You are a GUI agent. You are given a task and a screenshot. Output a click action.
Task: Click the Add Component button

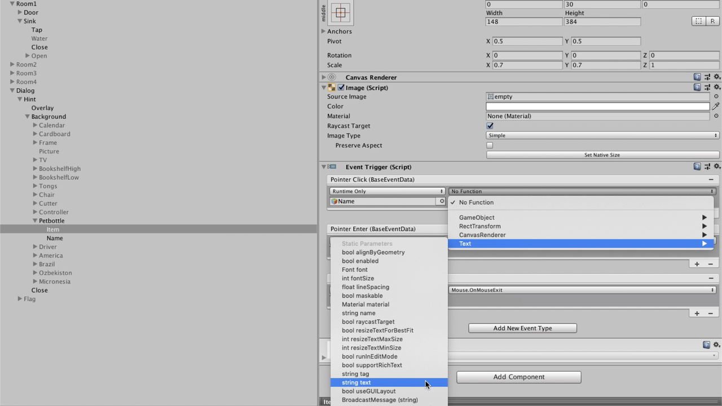[x=518, y=377]
